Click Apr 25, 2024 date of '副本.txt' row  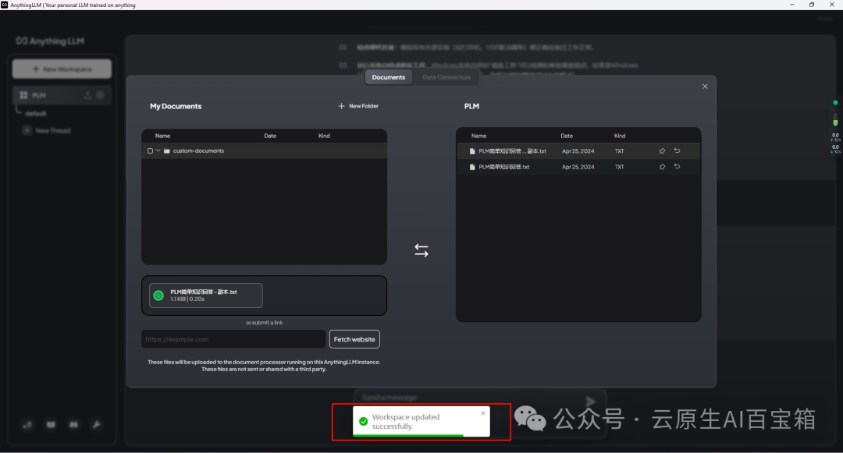[x=578, y=151]
